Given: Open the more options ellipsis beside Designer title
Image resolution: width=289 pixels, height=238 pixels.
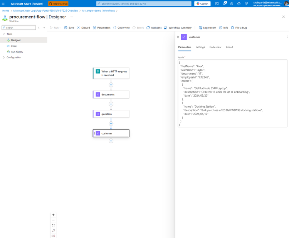Looking at the screenshot, I should [72, 17].
